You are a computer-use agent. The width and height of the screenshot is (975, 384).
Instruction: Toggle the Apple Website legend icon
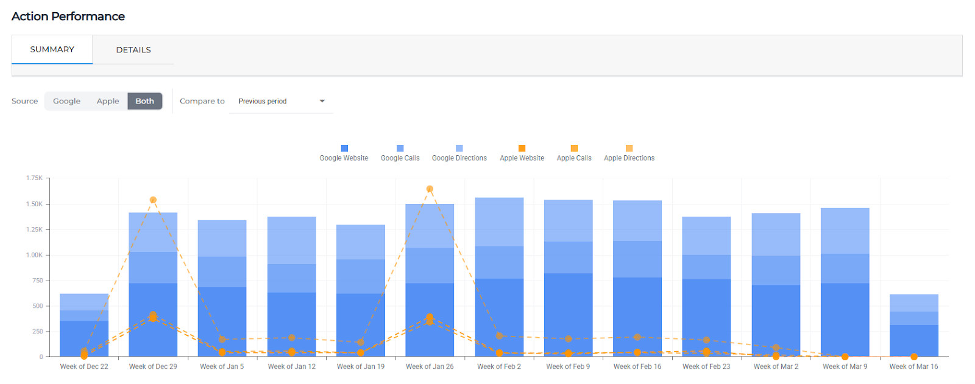[522, 148]
